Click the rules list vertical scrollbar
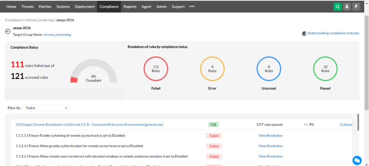 358,122
